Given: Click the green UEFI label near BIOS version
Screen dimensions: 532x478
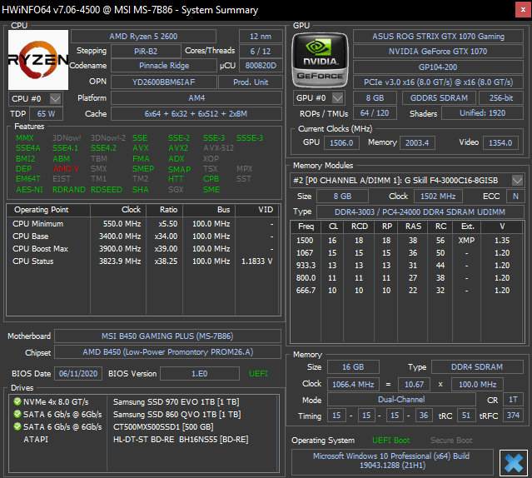Looking at the screenshot, I should point(258,374).
